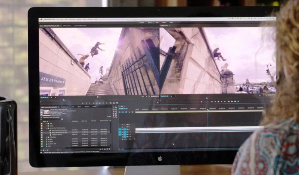Export a frame from the Program monitor
The height and width of the screenshot is (175, 299).
click(x=235, y=101)
